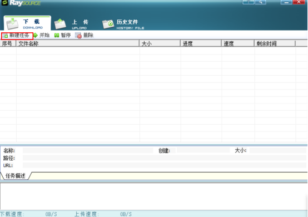
Task: Click the 名称 field
Action: click(88, 151)
